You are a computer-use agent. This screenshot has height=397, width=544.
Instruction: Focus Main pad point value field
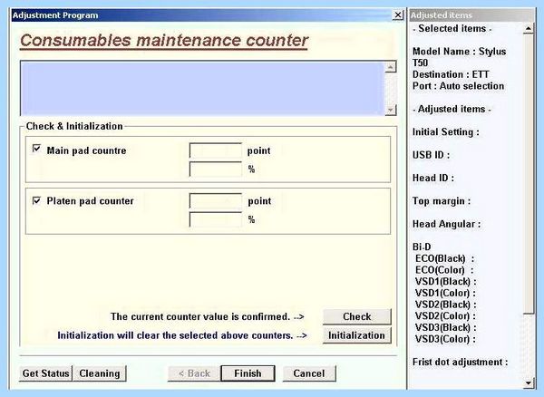[x=216, y=150]
